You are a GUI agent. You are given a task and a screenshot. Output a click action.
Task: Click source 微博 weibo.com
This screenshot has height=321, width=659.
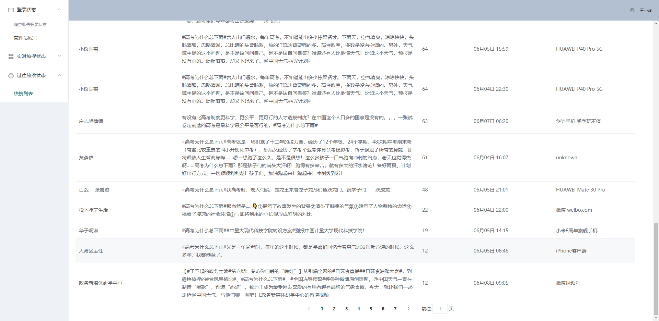tap(574, 210)
